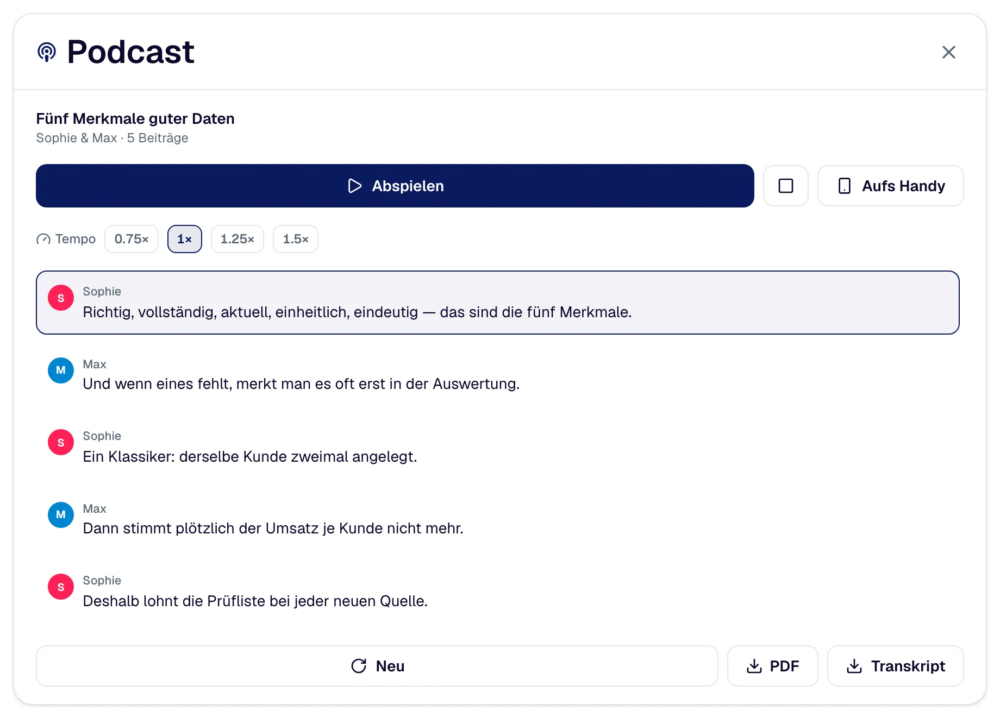Click Max's avatar beside "Dann stimmt plötzlich" line
The image size is (1000, 717).
(x=61, y=515)
